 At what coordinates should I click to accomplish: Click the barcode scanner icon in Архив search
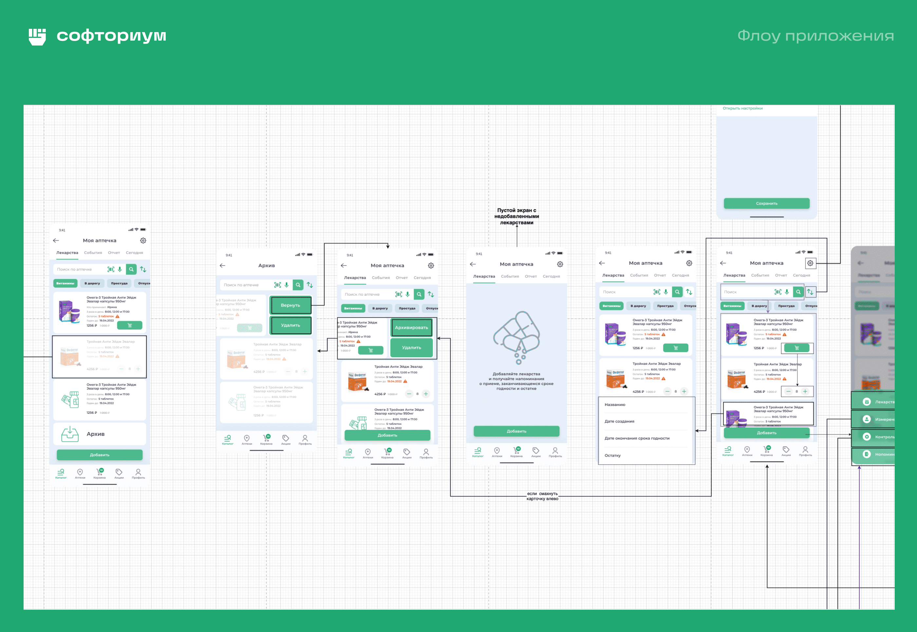277,285
